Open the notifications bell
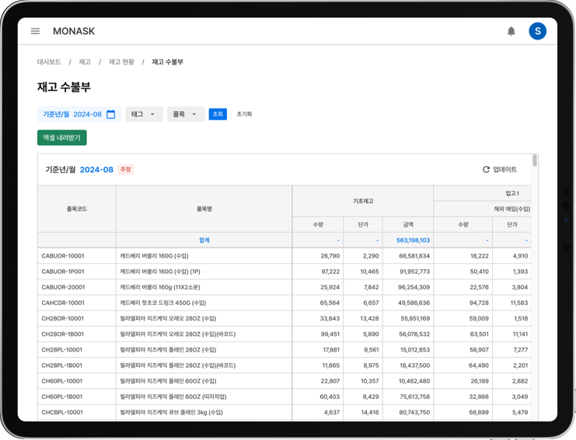This screenshot has width=576, height=440. click(511, 31)
